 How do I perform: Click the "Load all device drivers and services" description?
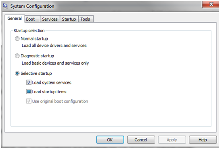pyautogui.click(x=54, y=46)
